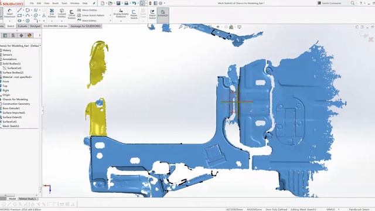The image size is (375, 211).
Task: Open the Options gear icon
Action: (161, 3)
